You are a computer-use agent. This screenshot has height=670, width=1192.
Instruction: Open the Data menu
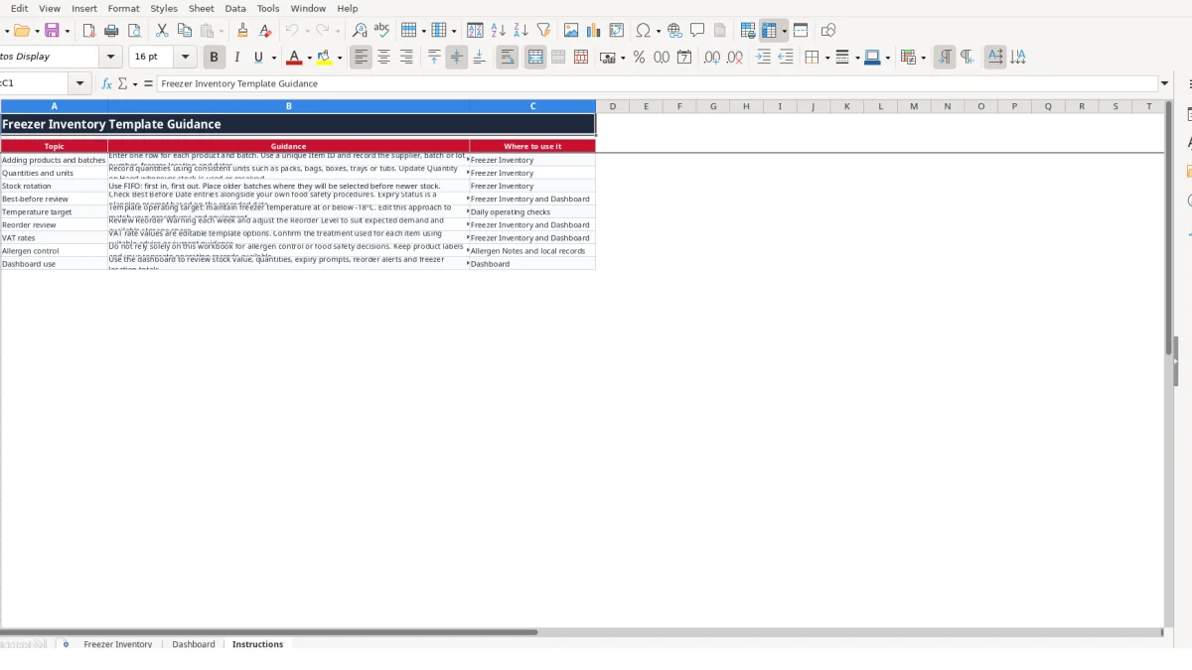coord(235,8)
